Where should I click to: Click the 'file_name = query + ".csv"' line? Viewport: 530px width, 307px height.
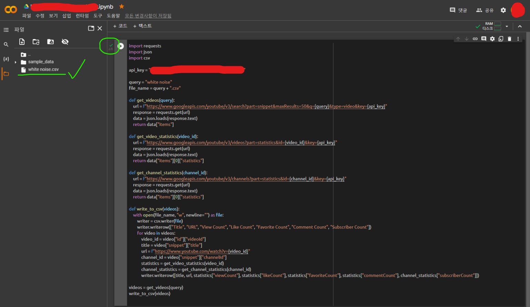point(155,88)
